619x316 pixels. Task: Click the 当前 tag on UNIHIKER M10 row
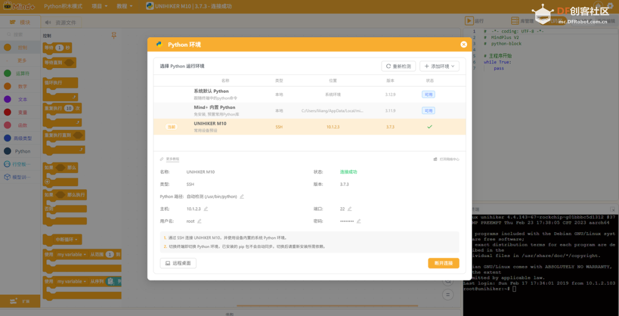point(171,127)
